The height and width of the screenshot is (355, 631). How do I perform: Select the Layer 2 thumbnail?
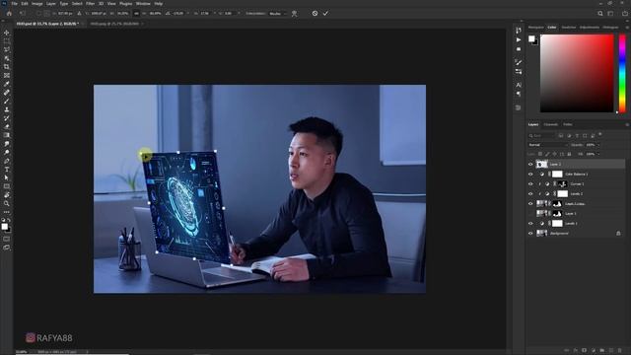point(542,165)
